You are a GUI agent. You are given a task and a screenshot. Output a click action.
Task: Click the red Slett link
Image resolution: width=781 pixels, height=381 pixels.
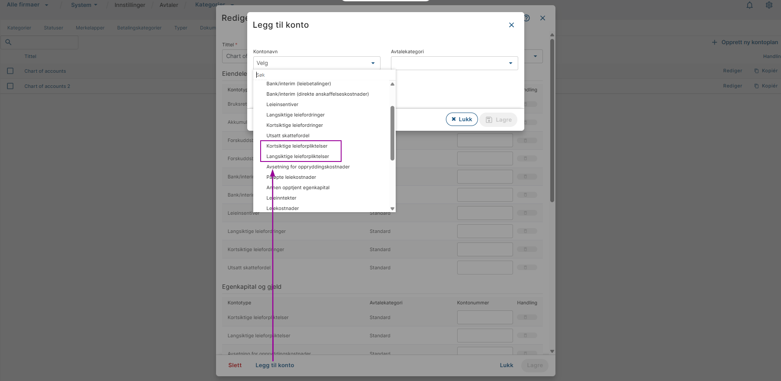click(235, 365)
